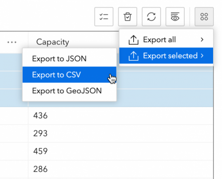Choose Export to CSV
The width and height of the screenshot is (222, 179).
(69, 75)
